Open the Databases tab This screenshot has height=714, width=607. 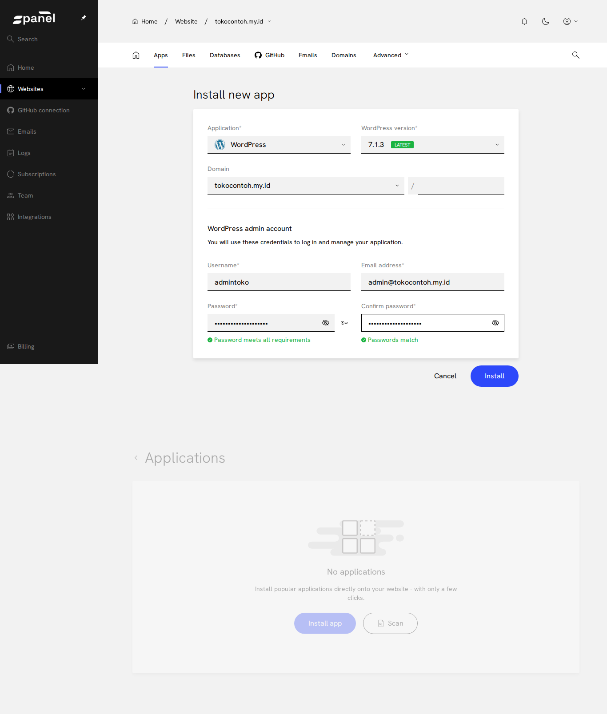225,55
